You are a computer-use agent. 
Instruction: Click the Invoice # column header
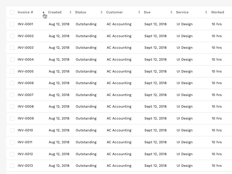25,12
